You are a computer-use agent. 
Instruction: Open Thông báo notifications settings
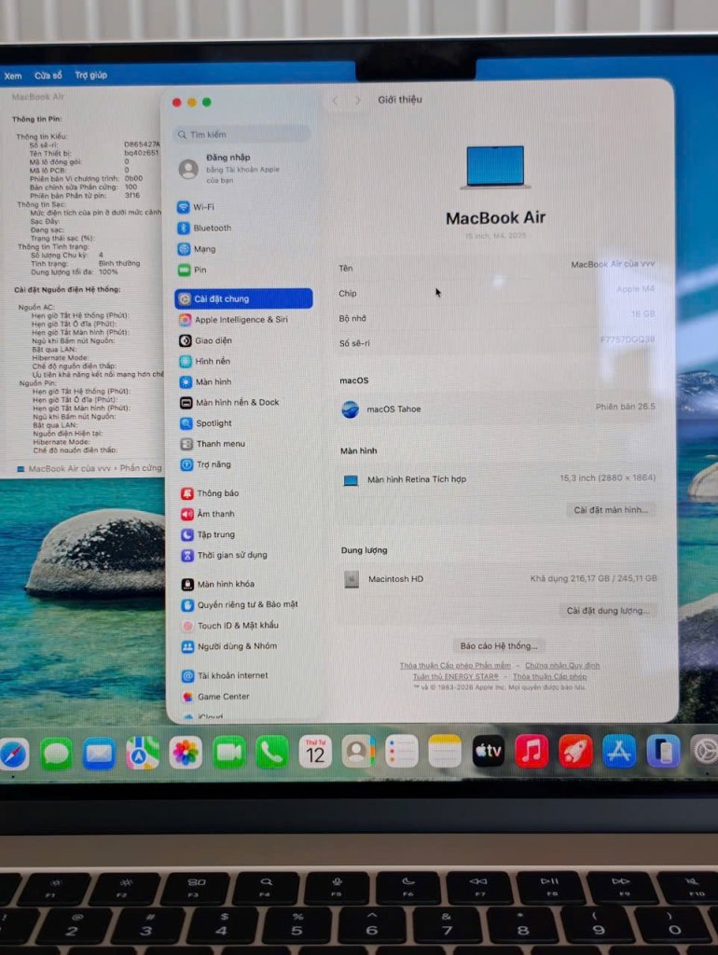[x=210, y=493]
